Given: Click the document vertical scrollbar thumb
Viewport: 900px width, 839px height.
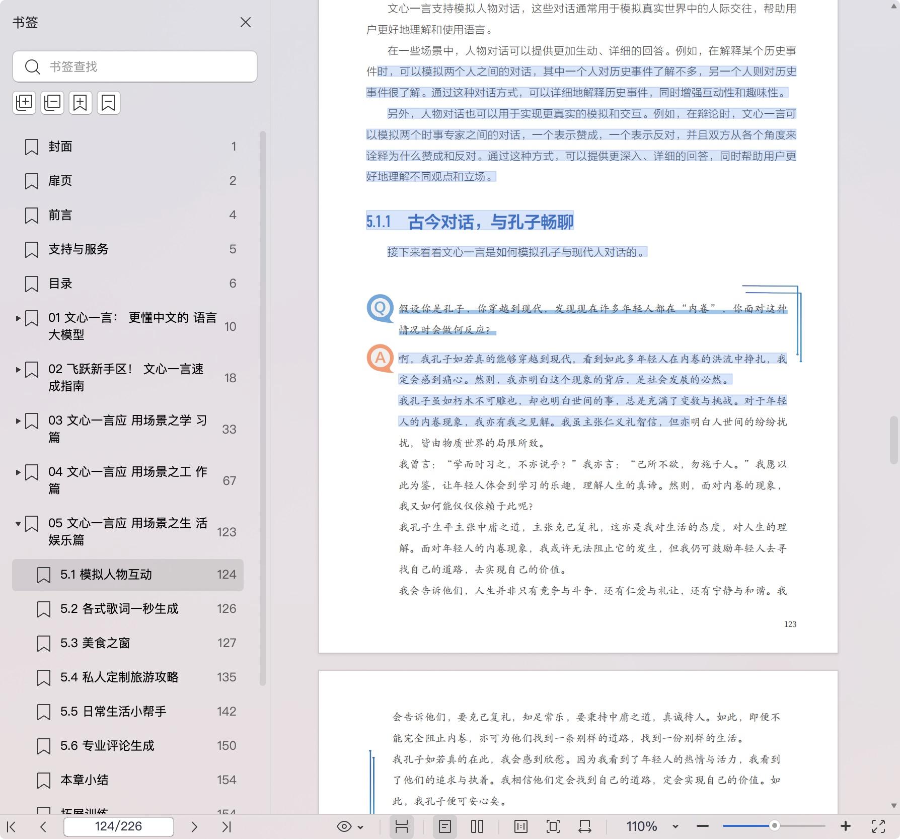Looking at the screenshot, I should click(894, 440).
